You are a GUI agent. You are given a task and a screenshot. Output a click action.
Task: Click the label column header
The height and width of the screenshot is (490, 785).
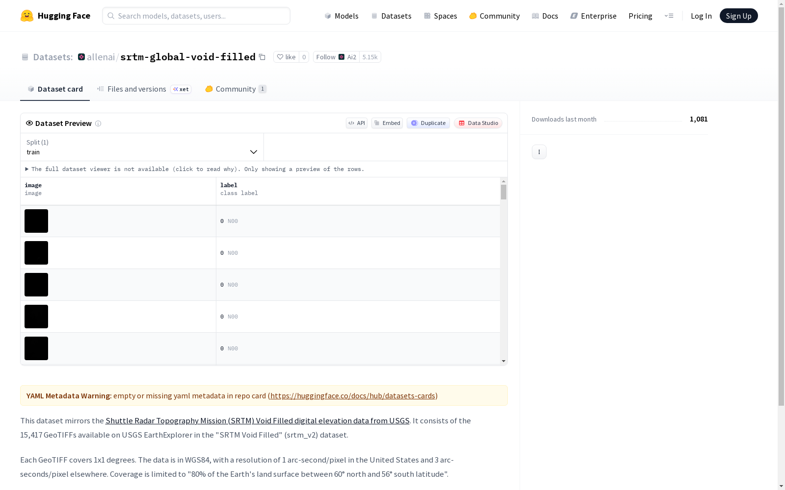point(358,191)
